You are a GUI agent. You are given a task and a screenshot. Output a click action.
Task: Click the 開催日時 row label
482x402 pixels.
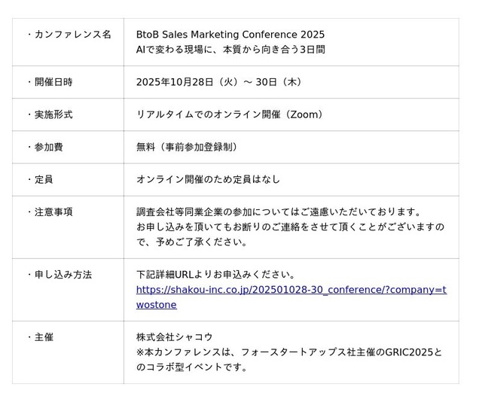(x=53, y=82)
